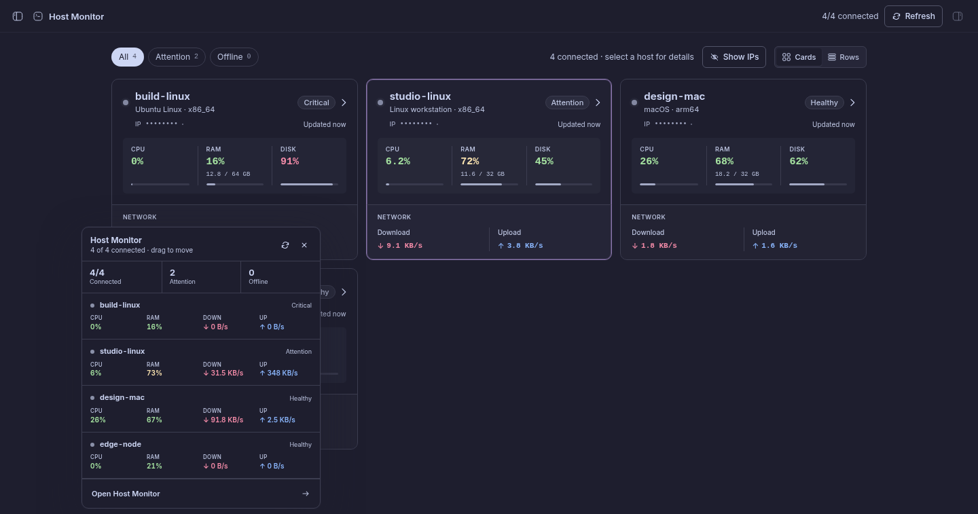Select build-linux row in widget
Image resolution: width=978 pixels, height=514 pixels.
point(201,316)
